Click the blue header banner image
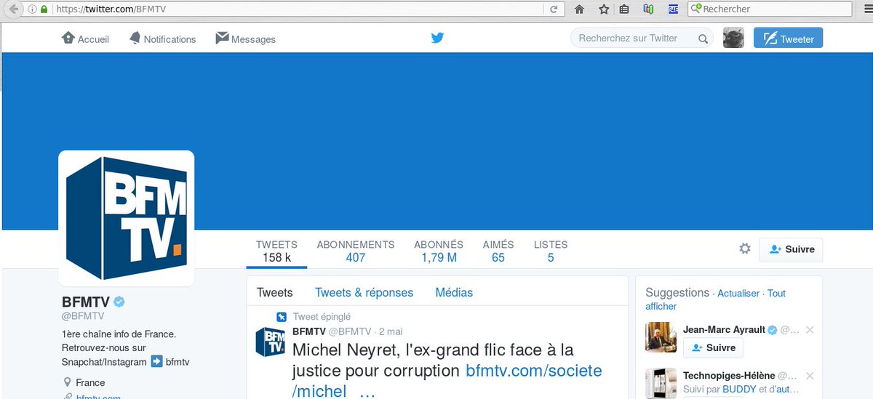The image size is (873, 399). point(436,142)
